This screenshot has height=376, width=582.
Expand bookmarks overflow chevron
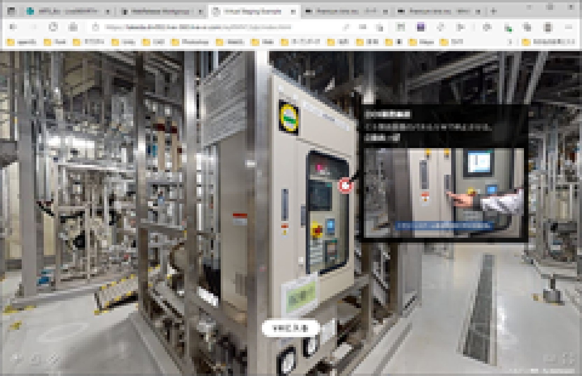point(510,42)
